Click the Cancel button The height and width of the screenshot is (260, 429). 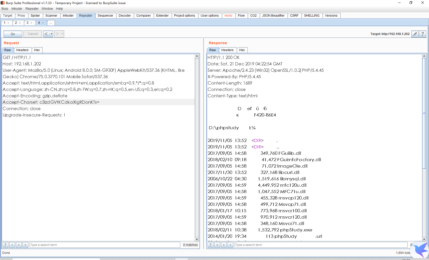coord(33,34)
